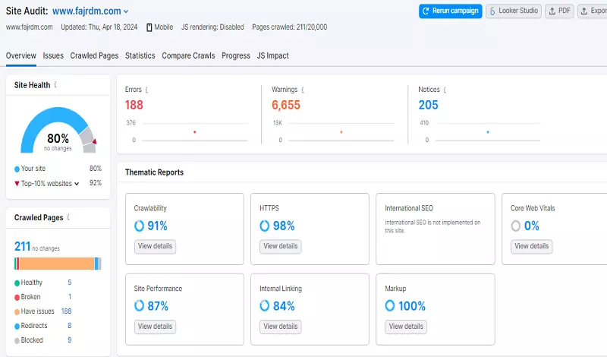
Task: Open the Issues tab
Action: pos(53,55)
